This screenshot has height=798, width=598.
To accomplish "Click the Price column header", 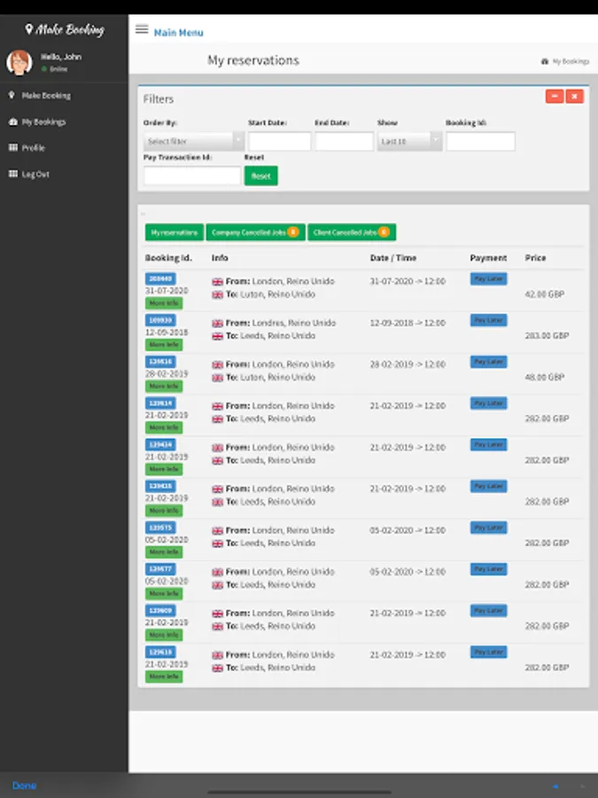I will click(x=535, y=257).
